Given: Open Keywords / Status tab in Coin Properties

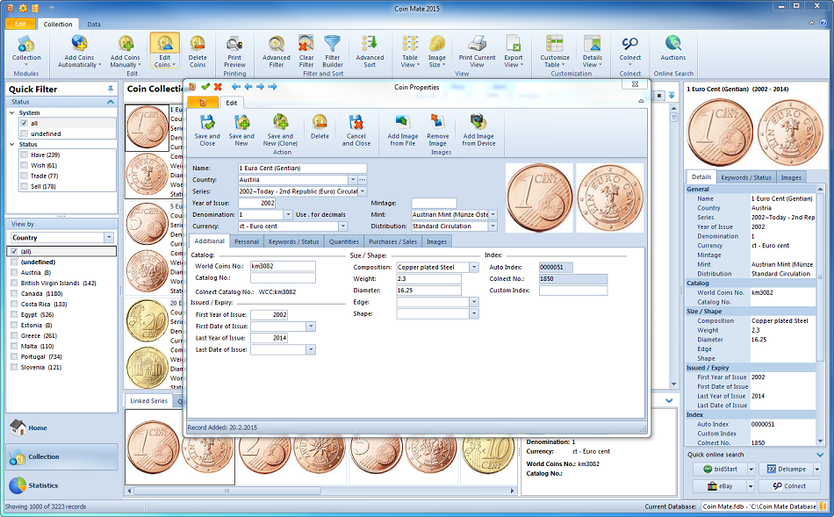Looking at the screenshot, I should pos(293,241).
